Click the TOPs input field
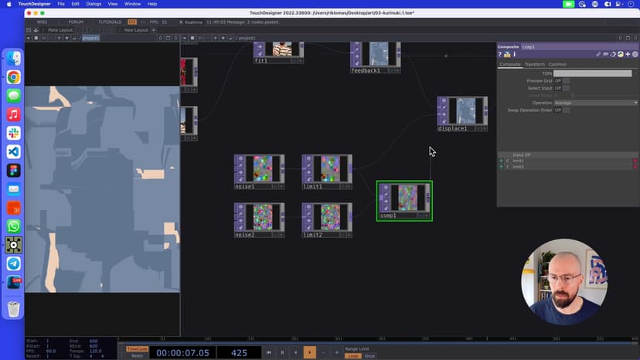640x360 pixels. 593,73
